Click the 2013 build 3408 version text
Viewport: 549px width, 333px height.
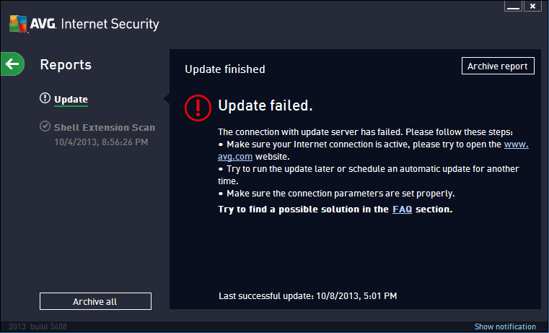pos(38,326)
